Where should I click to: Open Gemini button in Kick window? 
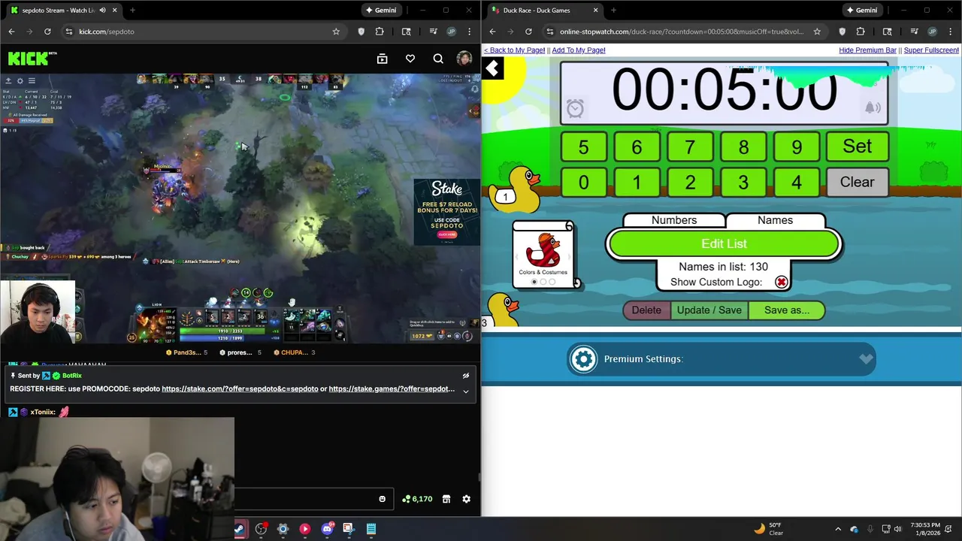[380, 11]
